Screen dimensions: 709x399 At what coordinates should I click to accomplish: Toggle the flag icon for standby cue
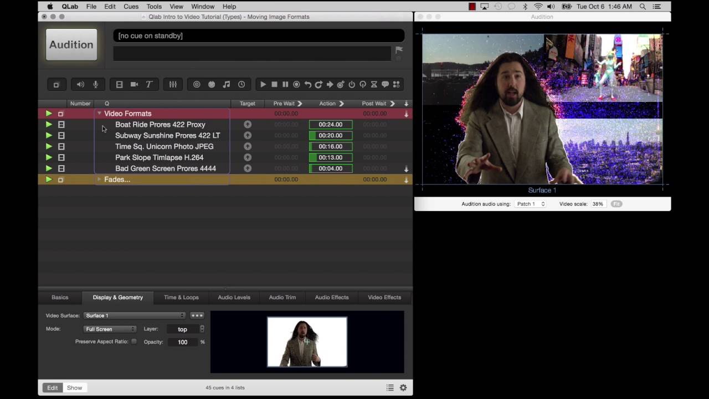pyautogui.click(x=399, y=50)
